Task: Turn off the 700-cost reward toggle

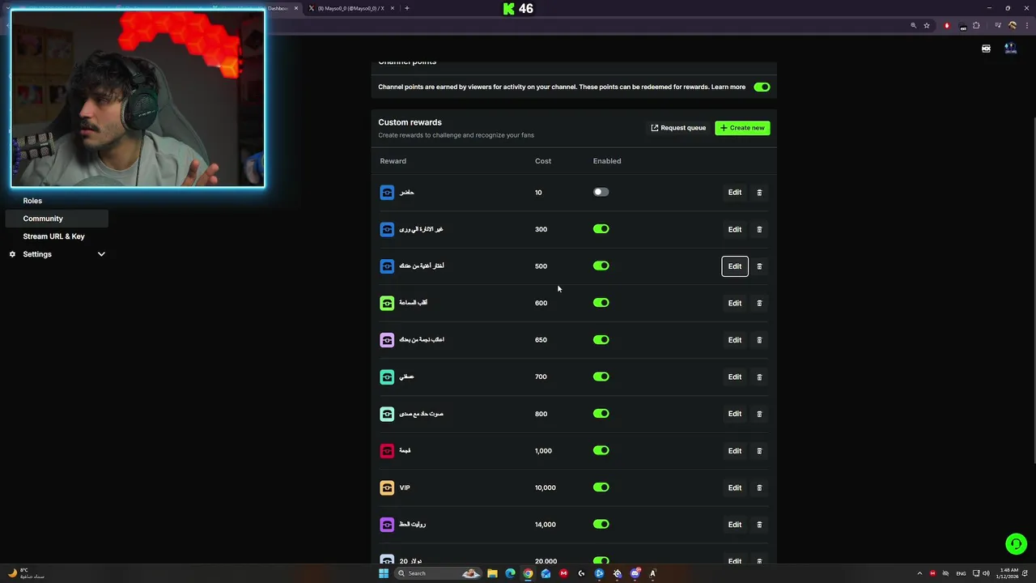Action: point(601,377)
